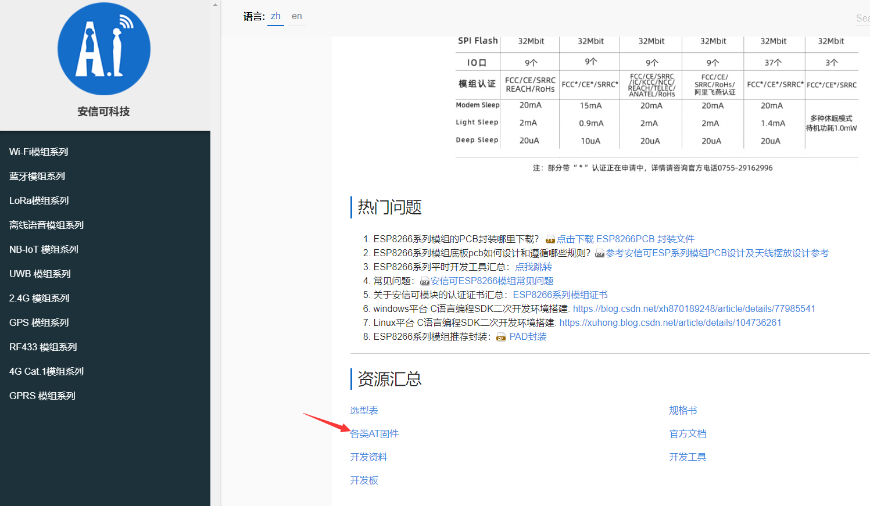
Task: Click the 安信可科技 site title text
Action: click(104, 112)
